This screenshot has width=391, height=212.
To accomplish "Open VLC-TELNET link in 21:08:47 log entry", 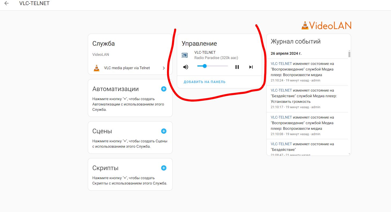I will pos(281,144).
